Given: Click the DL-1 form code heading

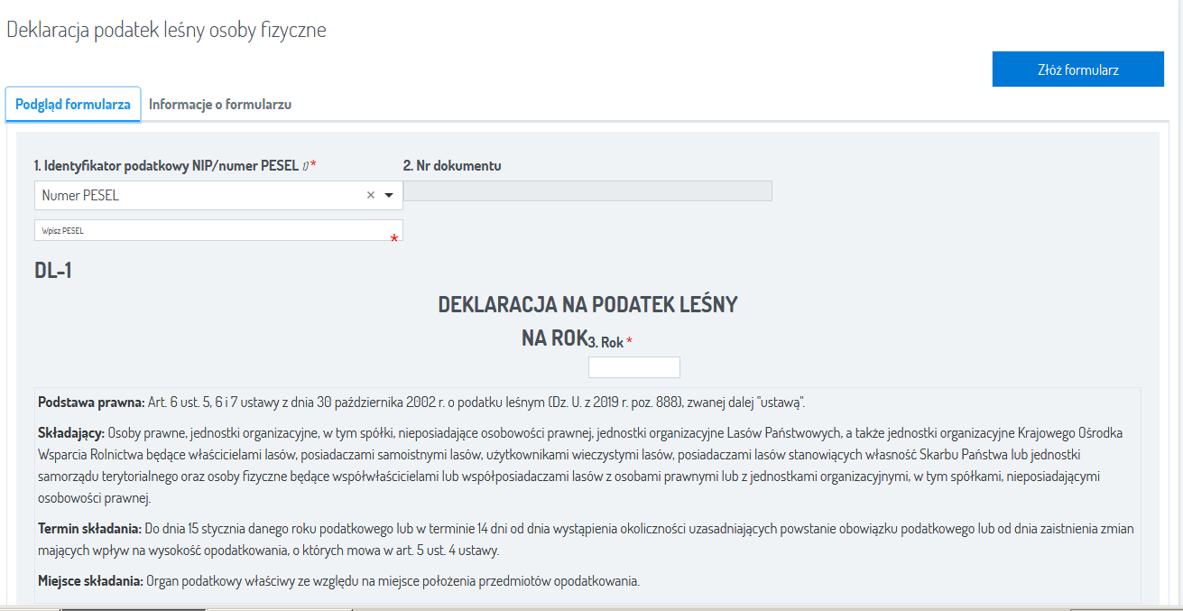Looking at the screenshot, I should (x=53, y=272).
